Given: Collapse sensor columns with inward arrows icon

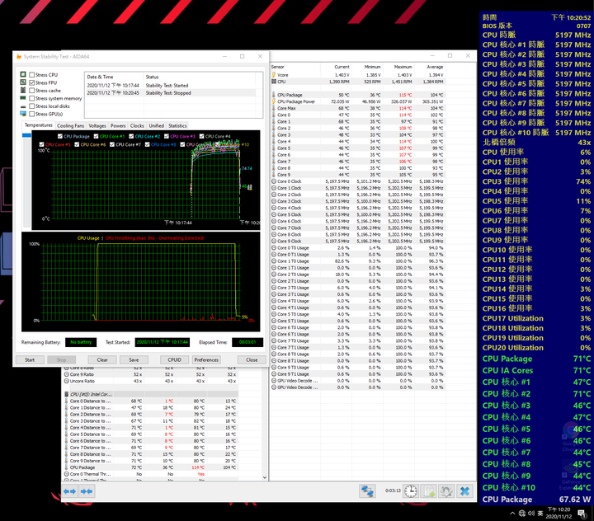Looking at the screenshot, I should click(x=87, y=491).
